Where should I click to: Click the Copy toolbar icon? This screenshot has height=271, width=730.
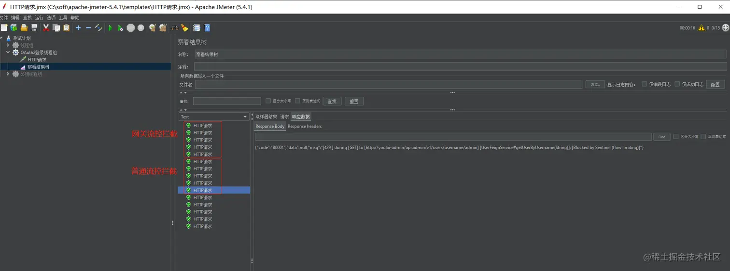click(56, 28)
